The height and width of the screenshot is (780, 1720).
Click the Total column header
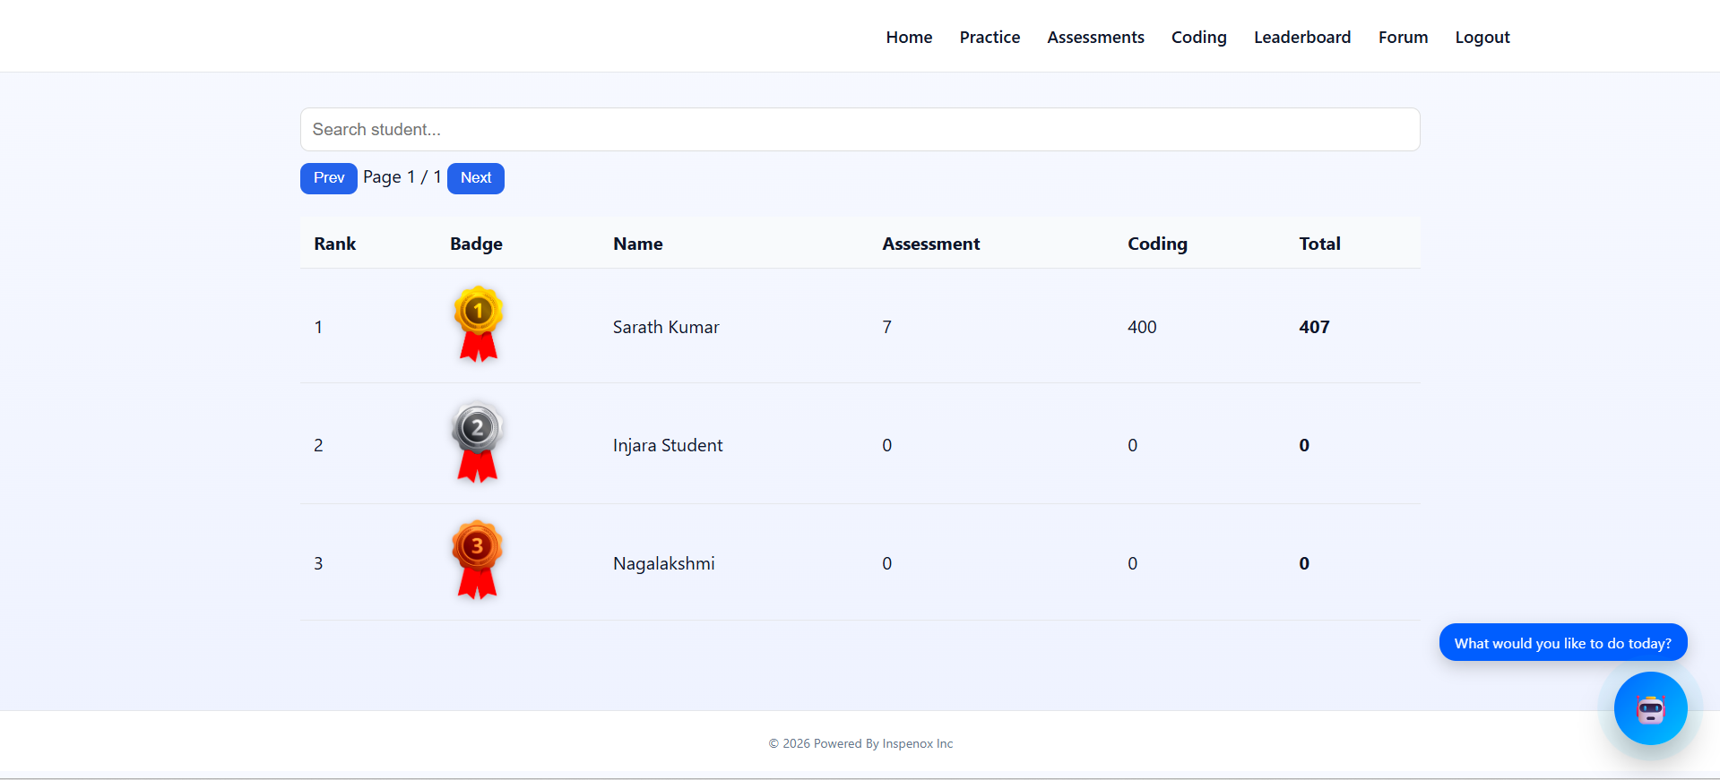click(x=1319, y=244)
